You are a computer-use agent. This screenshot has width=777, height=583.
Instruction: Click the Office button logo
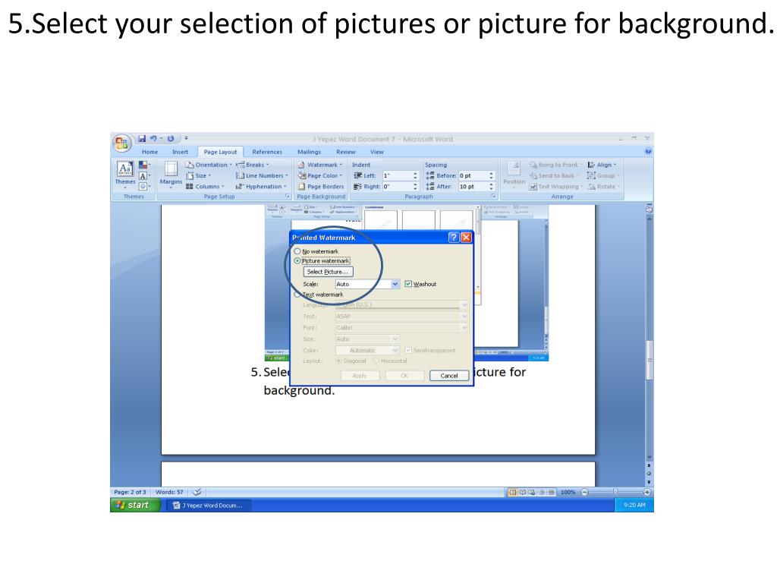[121, 143]
